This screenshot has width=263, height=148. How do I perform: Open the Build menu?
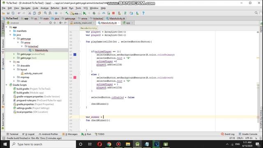coord(64,8)
